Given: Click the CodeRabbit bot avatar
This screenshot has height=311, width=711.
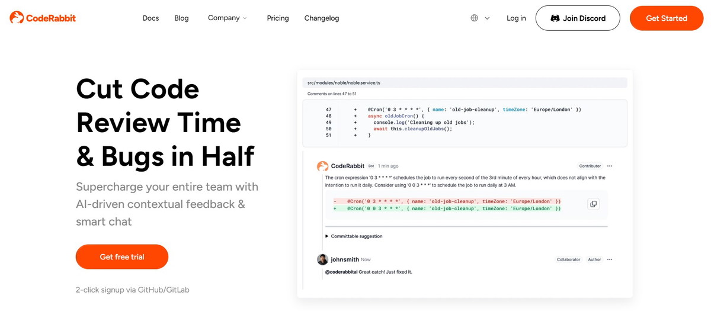Looking at the screenshot, I should 322,166.
